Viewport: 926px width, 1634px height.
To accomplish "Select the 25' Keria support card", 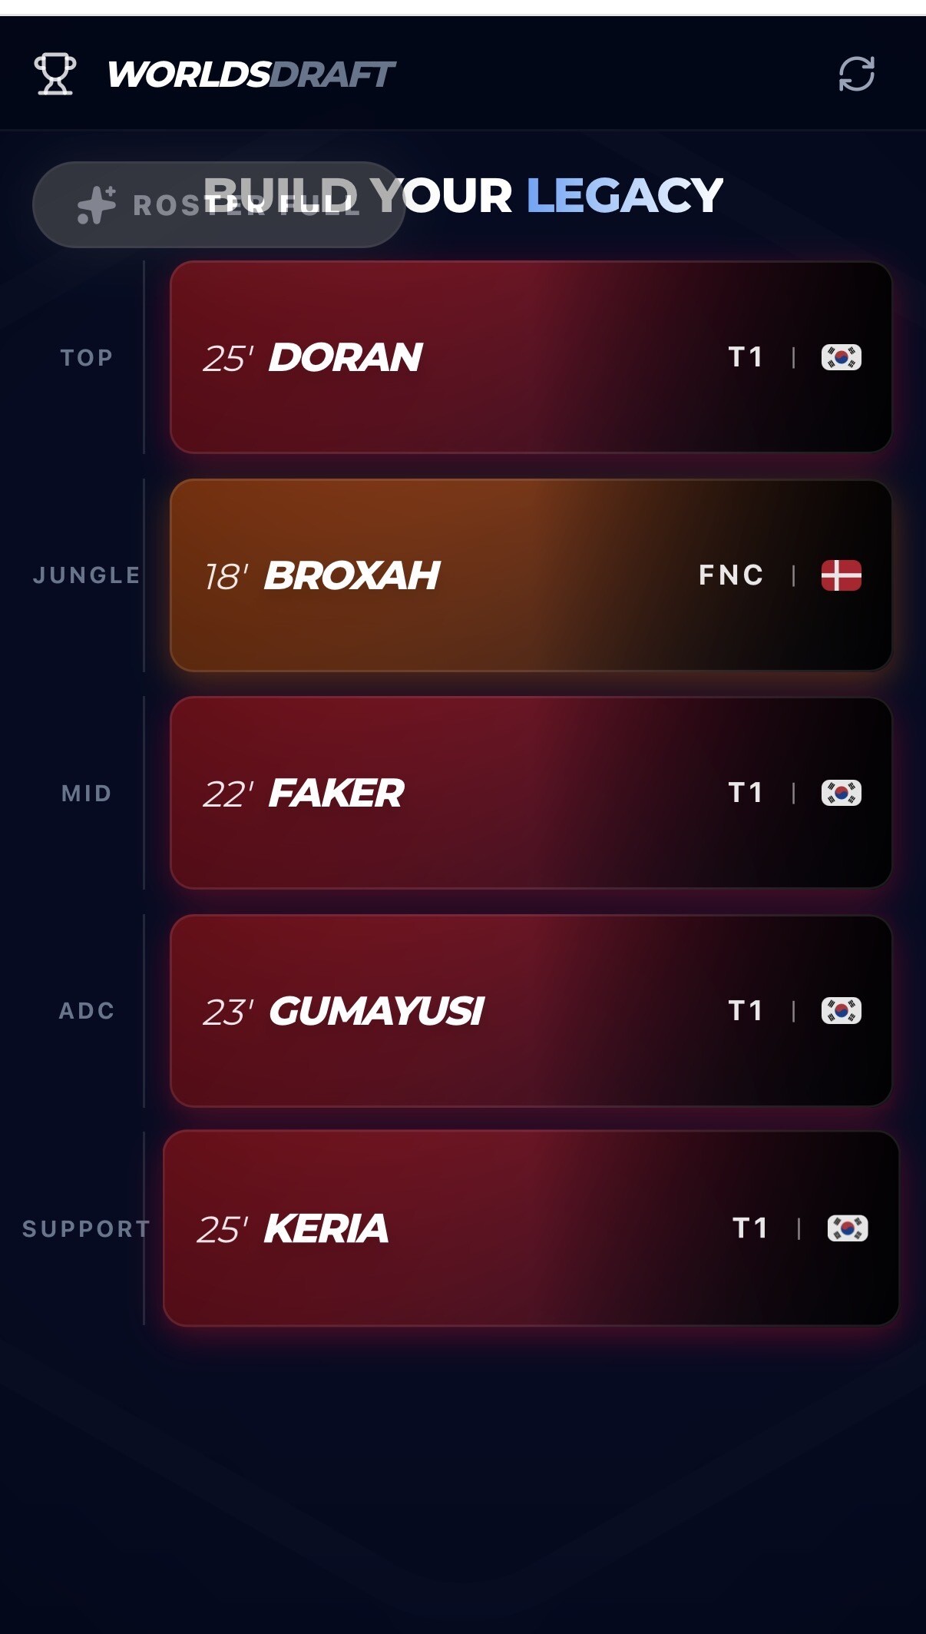I will 531,1228.
